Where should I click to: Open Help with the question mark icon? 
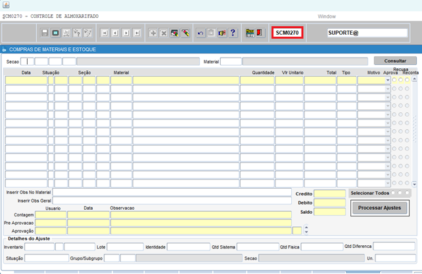233,33
